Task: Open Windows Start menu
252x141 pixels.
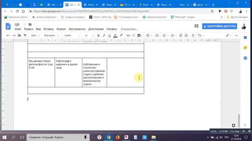Action: (4, 137)
